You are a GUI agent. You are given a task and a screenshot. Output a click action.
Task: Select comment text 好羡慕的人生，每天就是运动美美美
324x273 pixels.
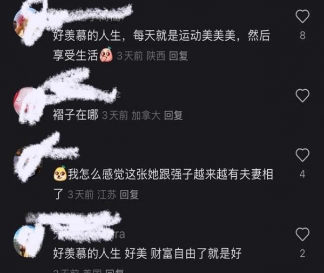click(x=144, y=36)
